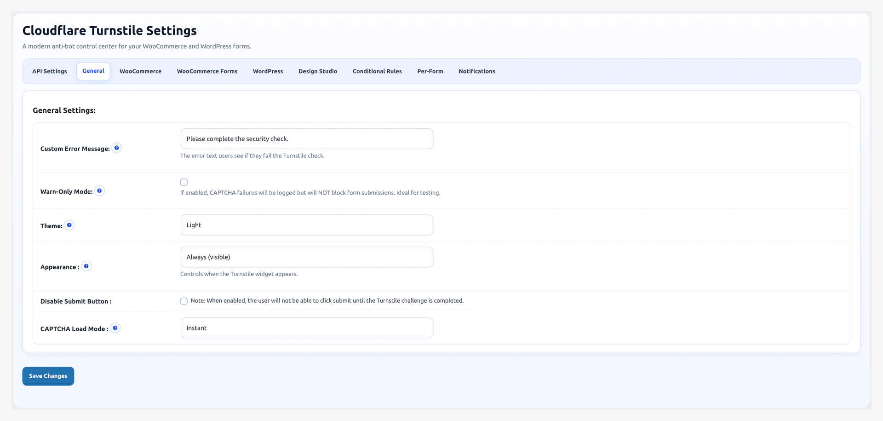Open the Design Studio tab
The width and height of the screenshot is (883, 421).
tap(318, 71)
